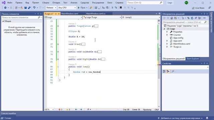
Task: Click the Alphabetical sort icon in Properties
Action: coord(168,71)
